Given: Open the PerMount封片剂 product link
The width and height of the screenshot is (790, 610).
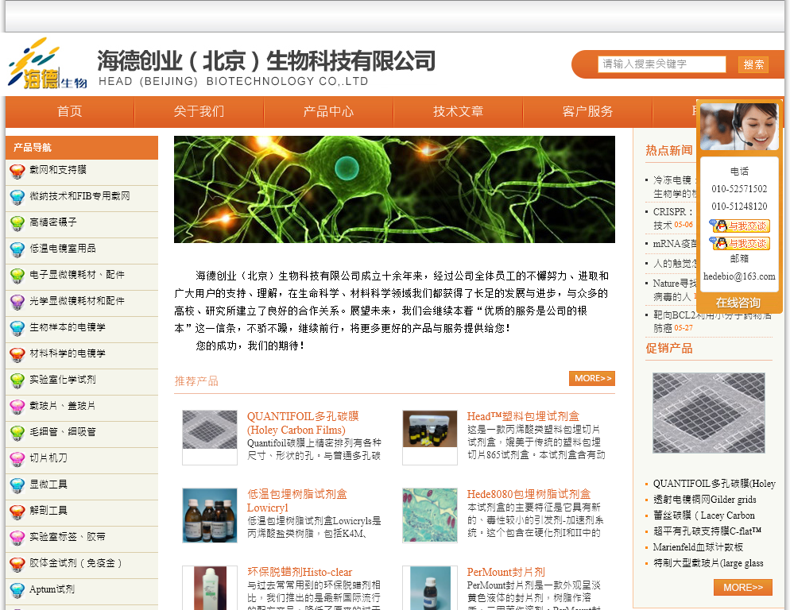Looking at the screenshot, I should pyautogui.click(x=505, y=572).
